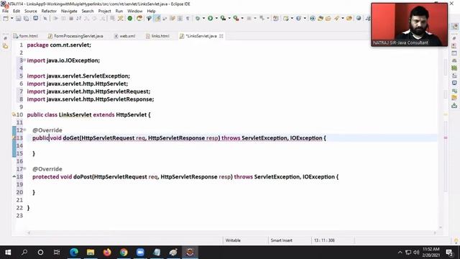Click the Run Last Tool icon
This screenshot has width=460, height=259.
(224, 18)
